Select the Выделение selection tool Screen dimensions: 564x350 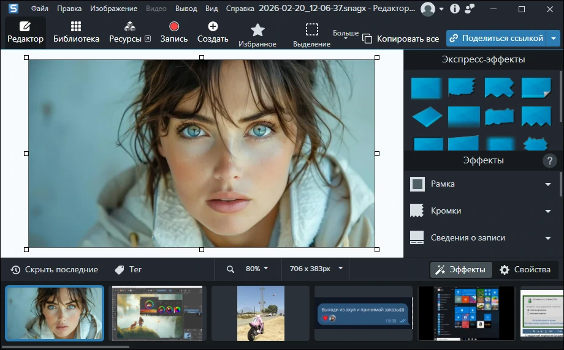(x=311, y=35)
